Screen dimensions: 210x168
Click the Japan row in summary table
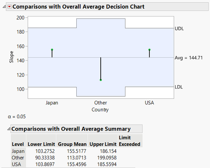tap(18, 152)
